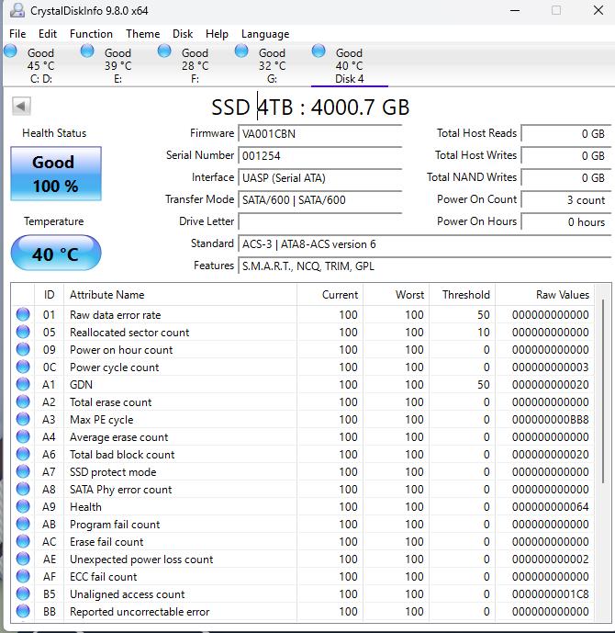Select the Disk 4 tab label
Viewport: 615px width, 633px height.
349,79
